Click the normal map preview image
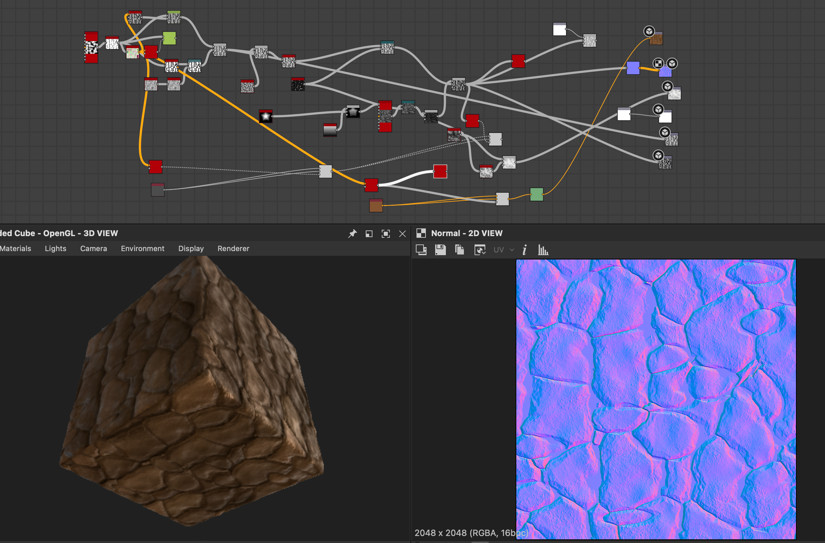Viewport: 825px width, 543px height. pyautogui.click(x=656, y=399)
